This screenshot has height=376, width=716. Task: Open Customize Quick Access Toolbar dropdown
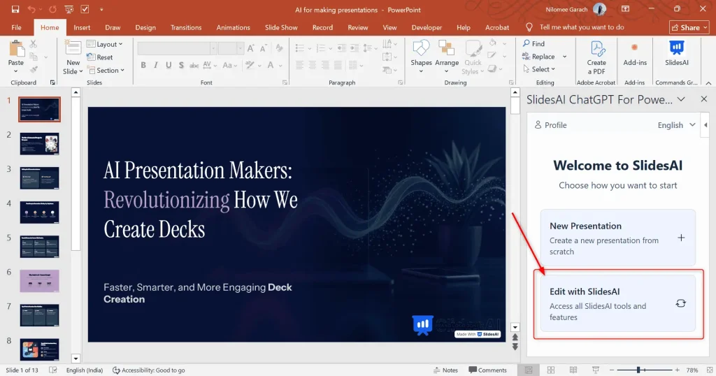[101, 9]
